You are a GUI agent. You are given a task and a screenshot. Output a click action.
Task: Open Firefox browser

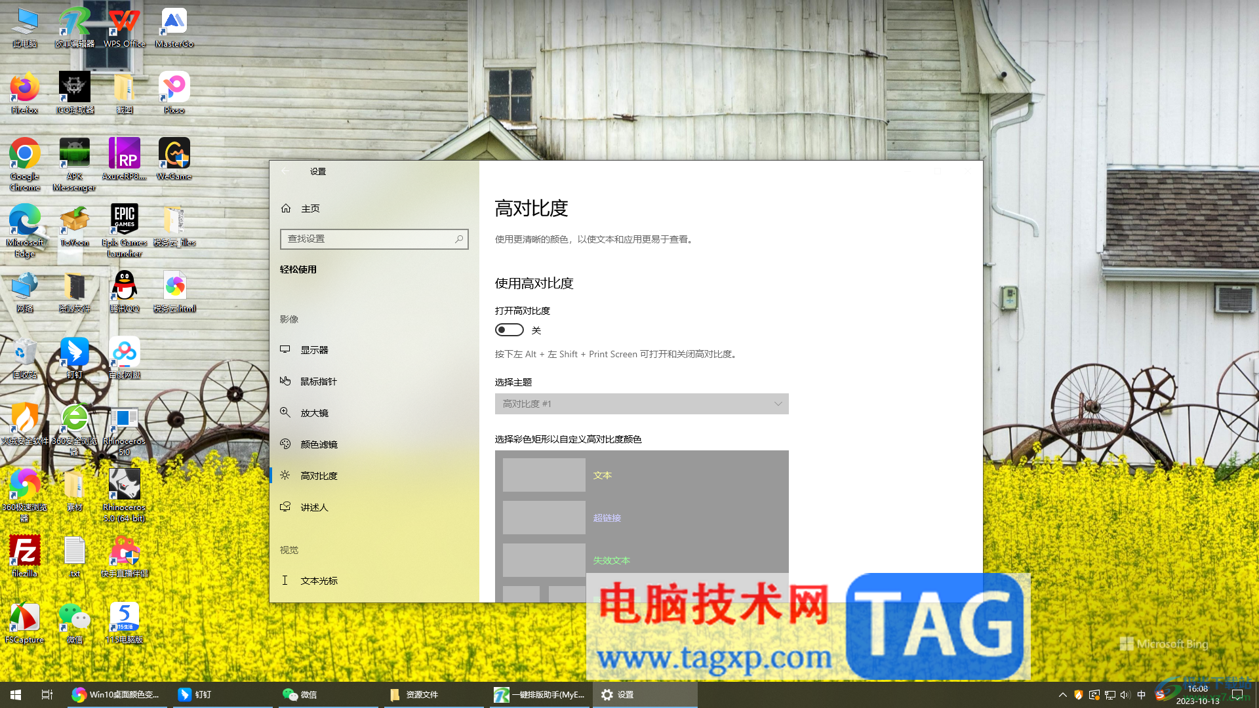click(24, 86)
